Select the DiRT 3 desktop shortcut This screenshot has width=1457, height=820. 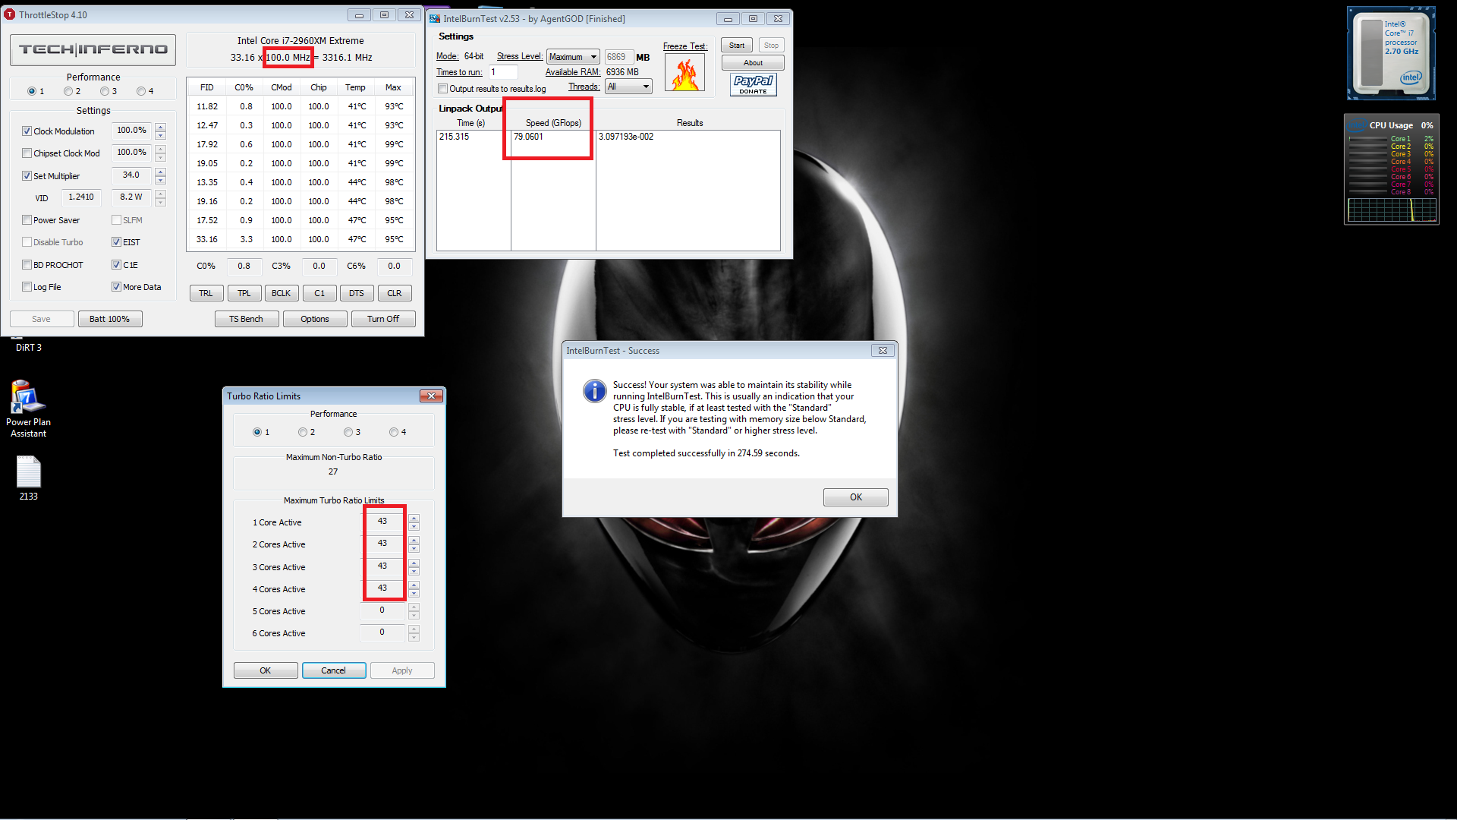[29, 347]
